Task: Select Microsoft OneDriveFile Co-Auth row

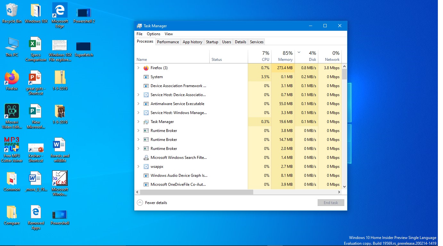Action: coord(238,184)
